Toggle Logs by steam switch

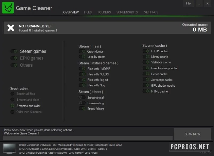pyautogui.click(x=82, y=57)
